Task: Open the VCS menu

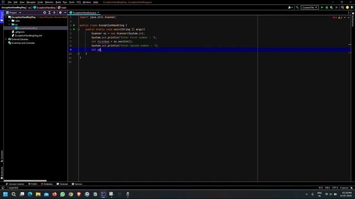Action: click(x=79, y=2)
